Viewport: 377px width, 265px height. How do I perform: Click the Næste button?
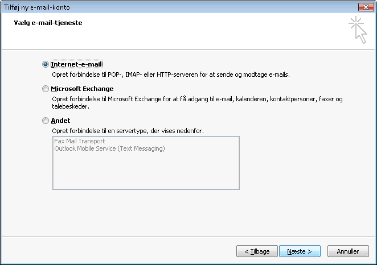click(299, 251)
